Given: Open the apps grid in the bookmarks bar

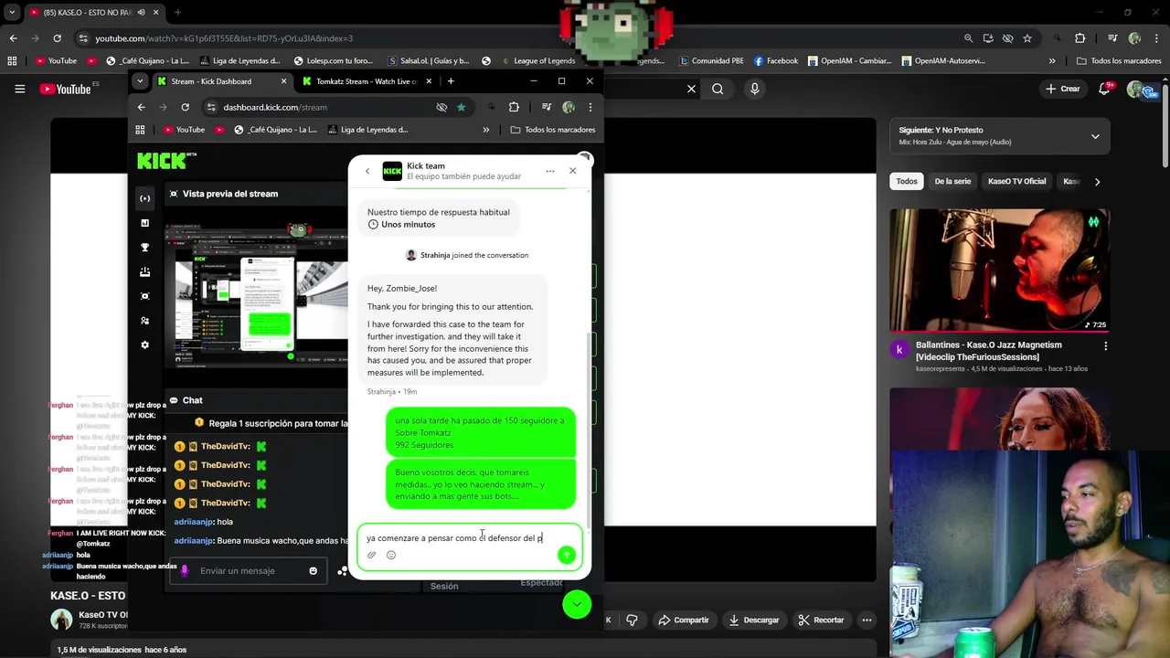Looking at the screenshot, I should (12, 61).
